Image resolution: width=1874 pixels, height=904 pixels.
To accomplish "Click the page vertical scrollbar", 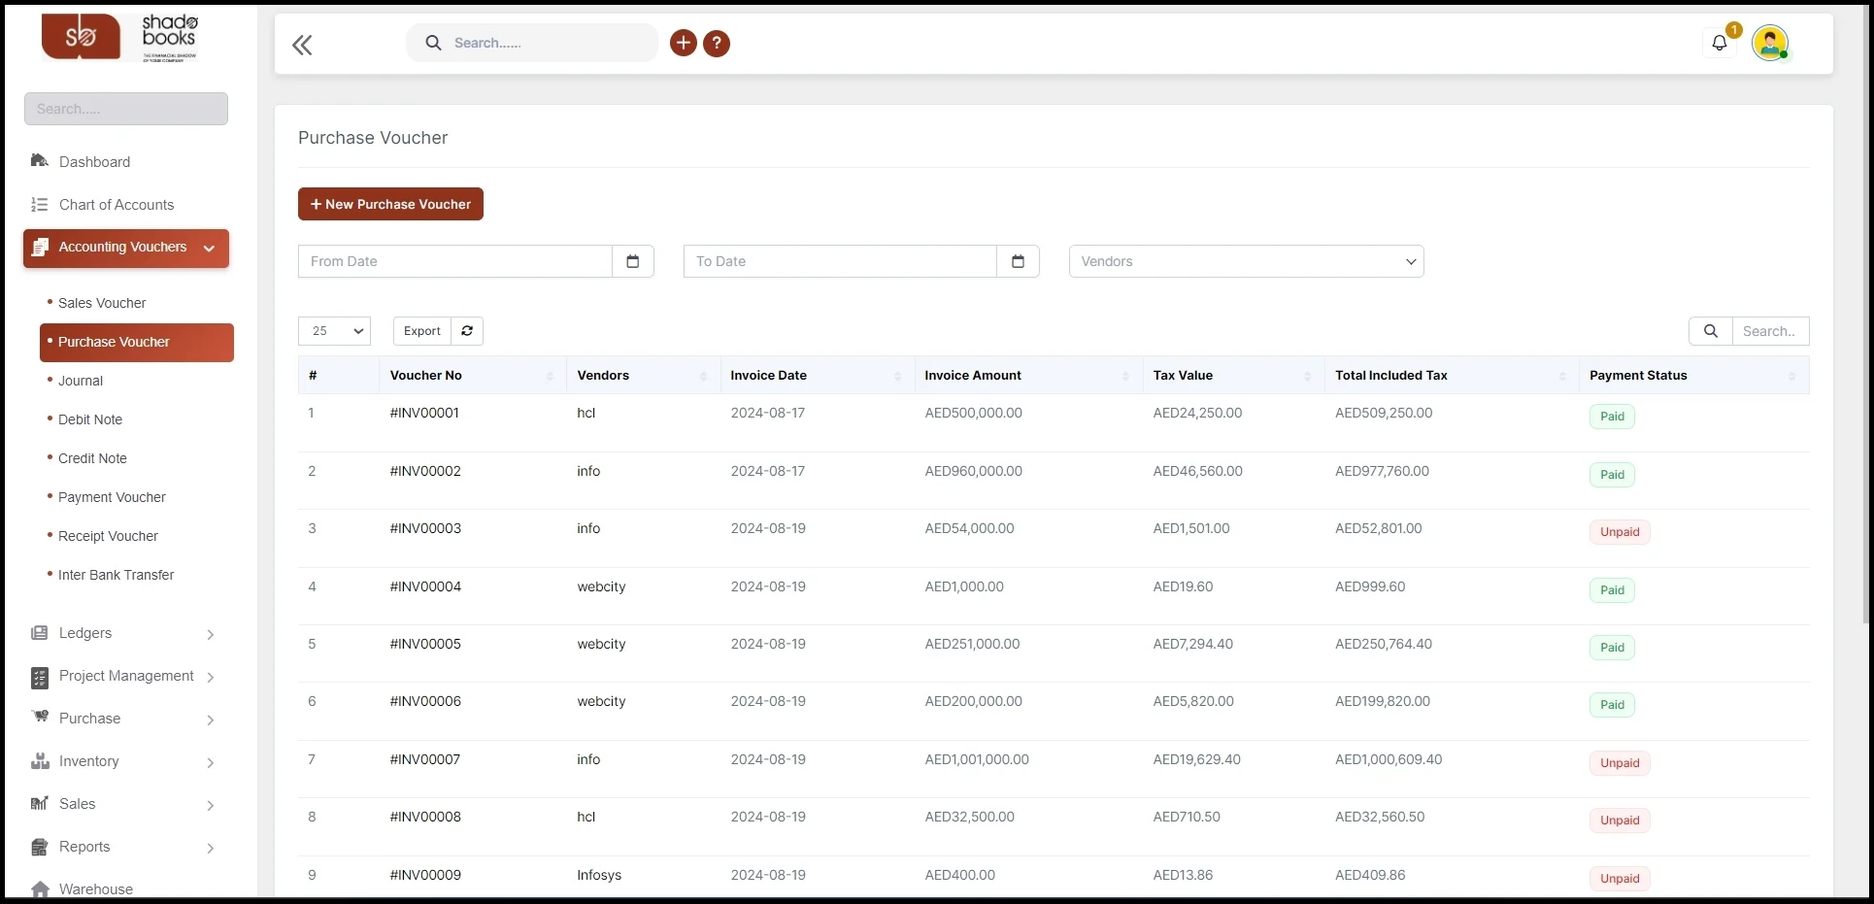I will coord(1865,316).
